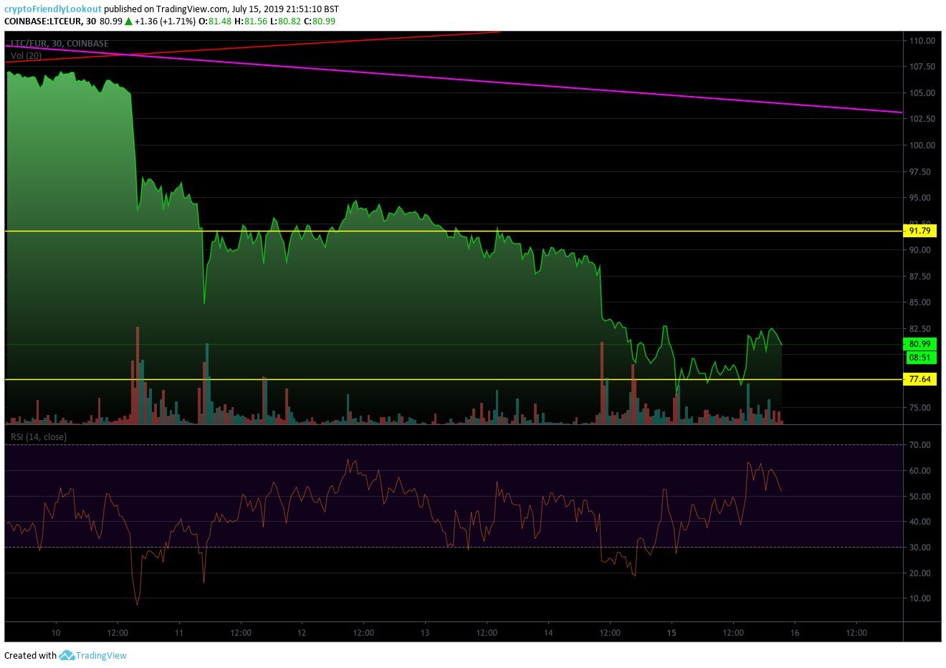Screen dimensions: 946x668
Task: Click the TradingView cloud logo icon
Action: pyautogui.click(x=67, y=655)
